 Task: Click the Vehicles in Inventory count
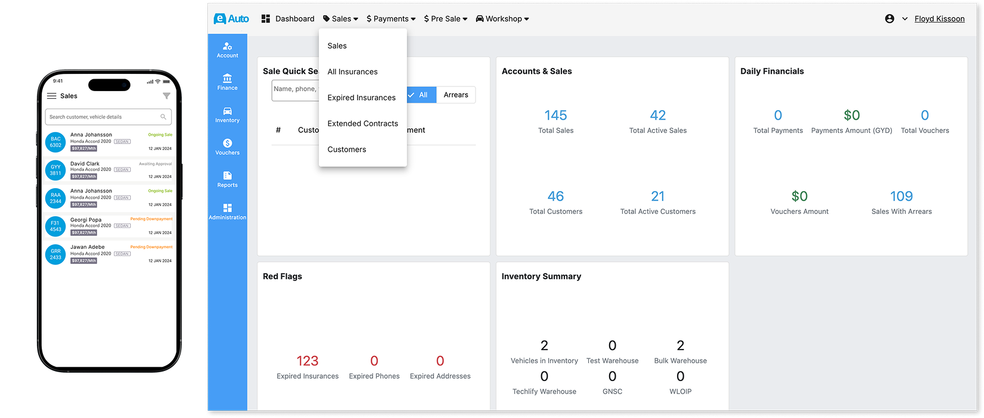pyautogui.click(x=544, y=346)
